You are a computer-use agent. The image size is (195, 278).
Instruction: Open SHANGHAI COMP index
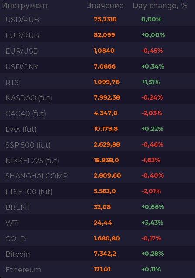[98, 176]
